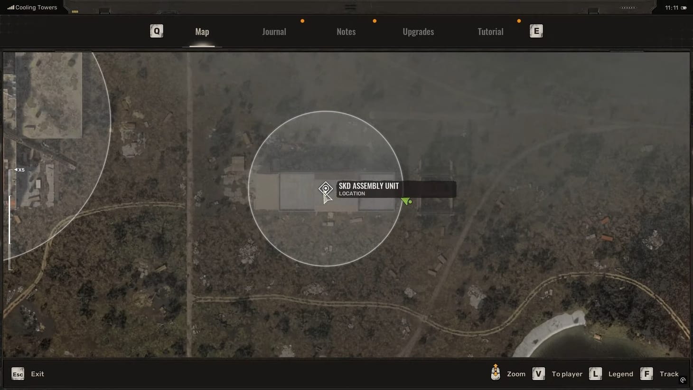Click the mouse wheel Zoom icon
The width and height of the screenshot is (693, 390).
[496, 373]
